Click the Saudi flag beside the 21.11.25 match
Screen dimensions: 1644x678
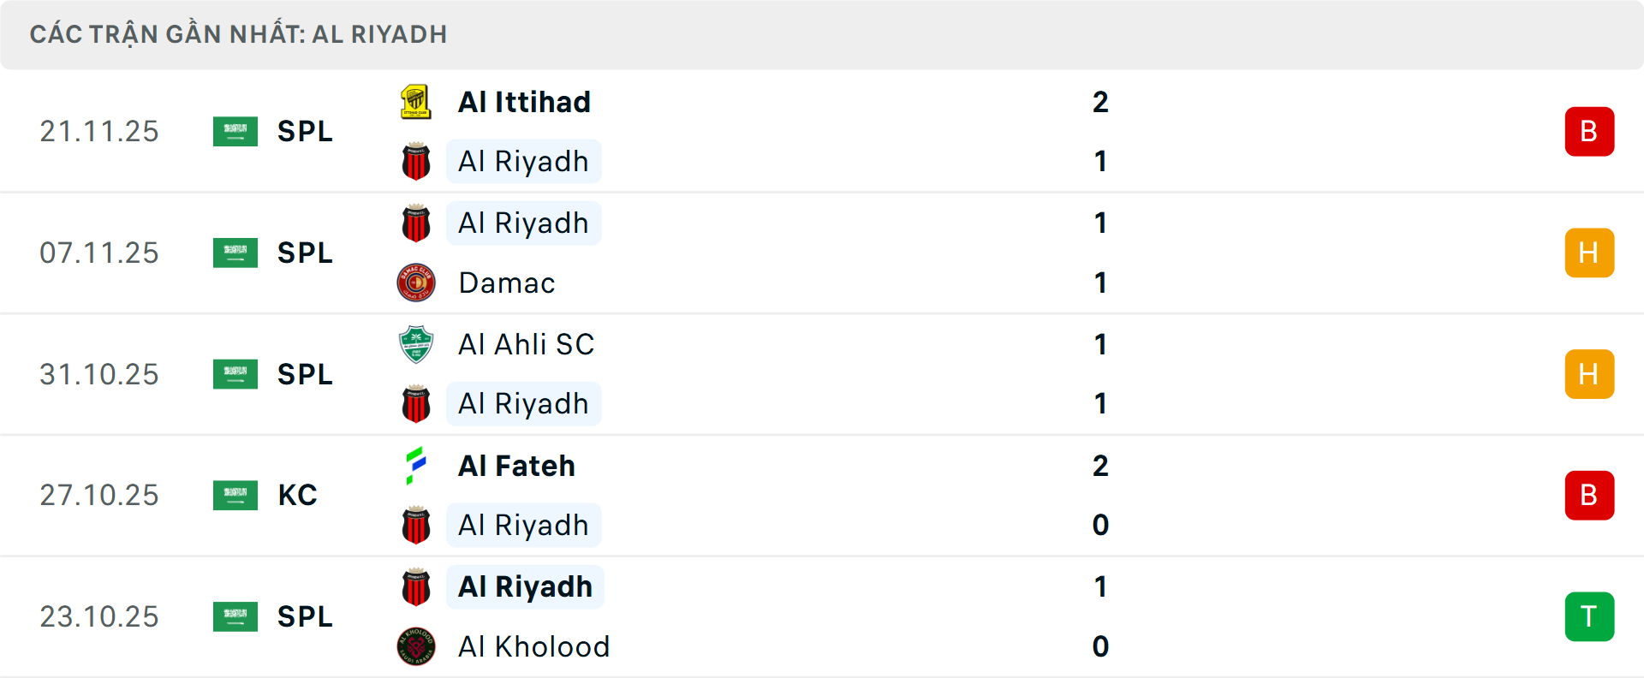235,131
